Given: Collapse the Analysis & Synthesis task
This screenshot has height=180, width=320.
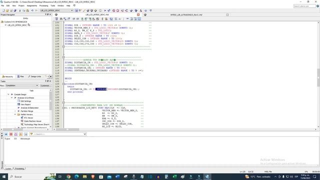Looking at the screenshot, I should 11,98.
